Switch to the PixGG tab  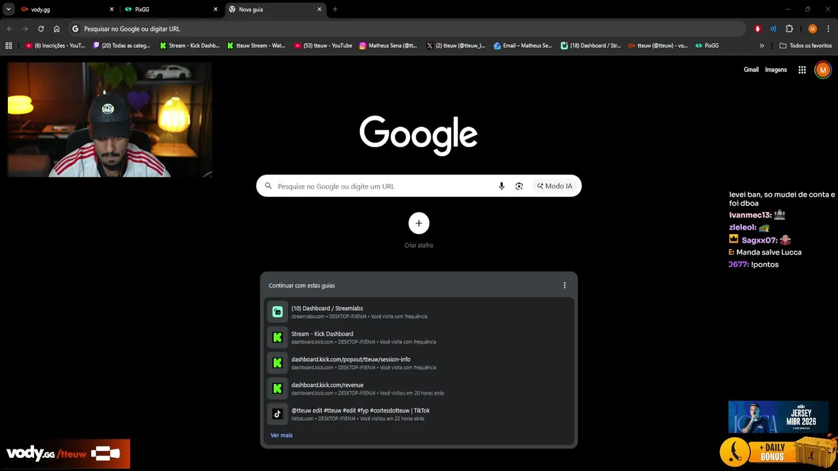(x=172, y=9)
